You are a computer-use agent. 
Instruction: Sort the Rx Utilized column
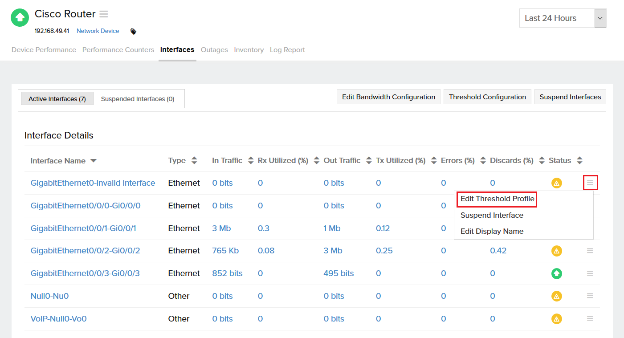(x=316, y=160)
